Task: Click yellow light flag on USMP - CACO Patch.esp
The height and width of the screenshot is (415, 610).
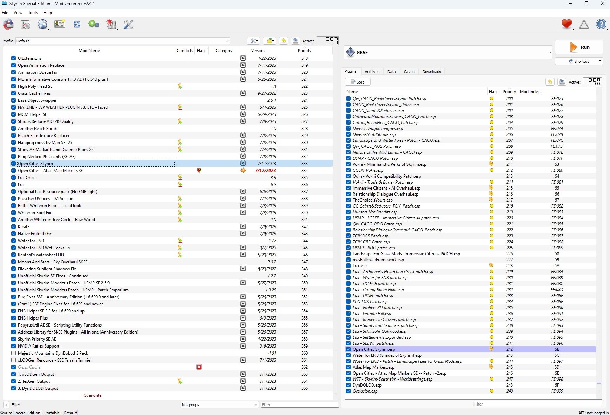Action: (x=491, y=158)
